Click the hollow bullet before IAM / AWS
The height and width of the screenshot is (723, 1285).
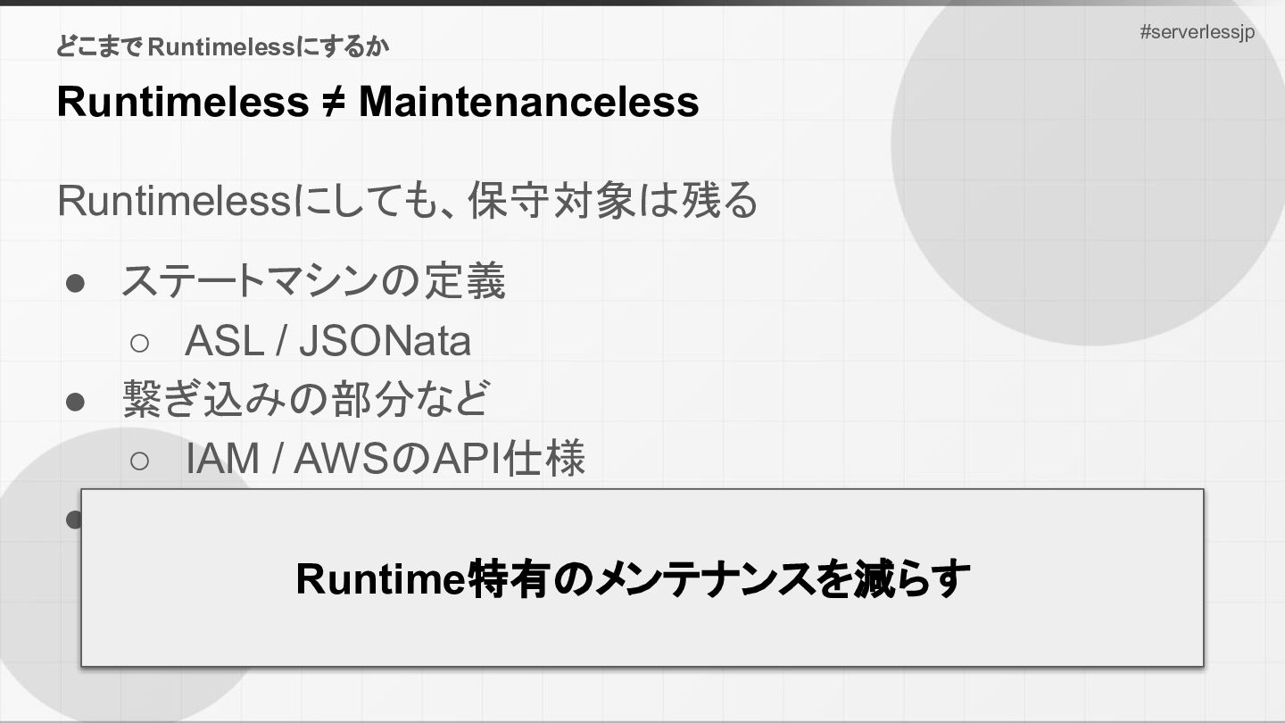pos(139,460)
